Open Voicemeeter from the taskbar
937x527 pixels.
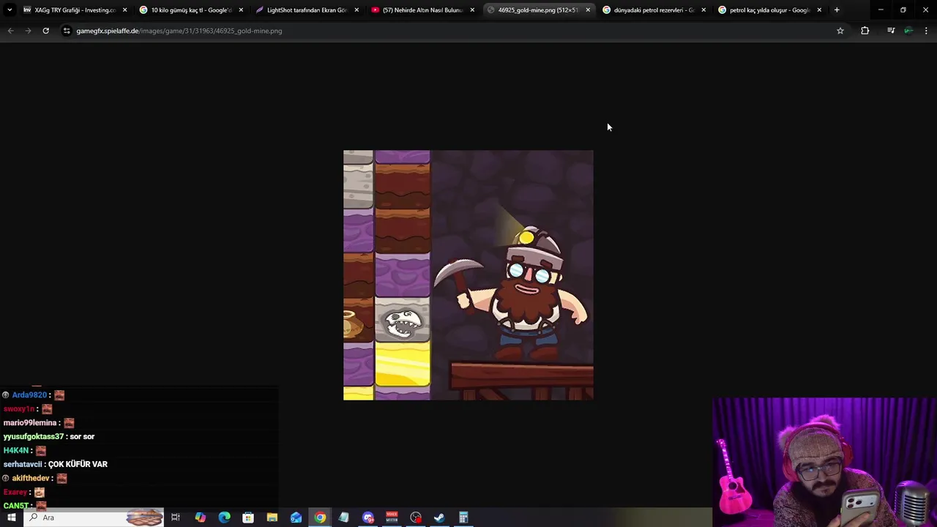tap(392, 517)
